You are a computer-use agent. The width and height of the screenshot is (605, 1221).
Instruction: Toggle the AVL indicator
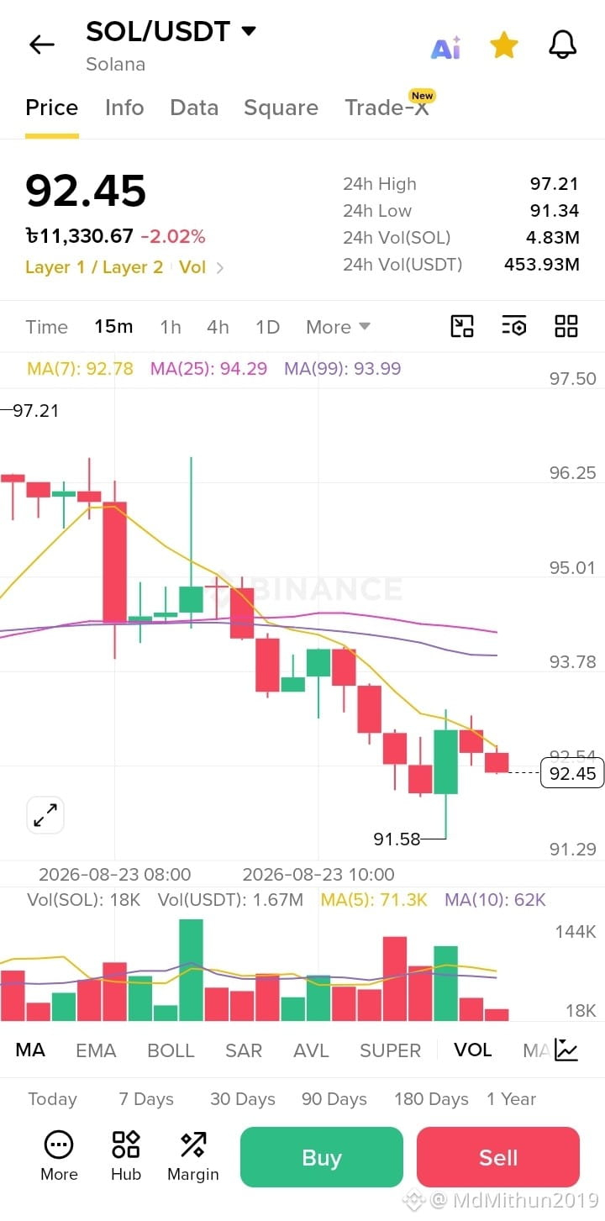click(x=311, y=1050)
